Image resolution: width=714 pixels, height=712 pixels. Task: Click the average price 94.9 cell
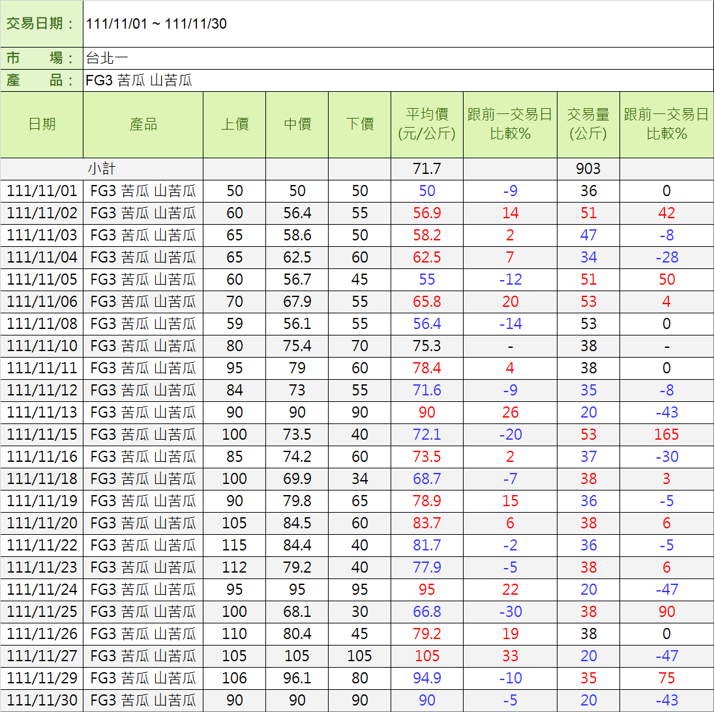426,678
